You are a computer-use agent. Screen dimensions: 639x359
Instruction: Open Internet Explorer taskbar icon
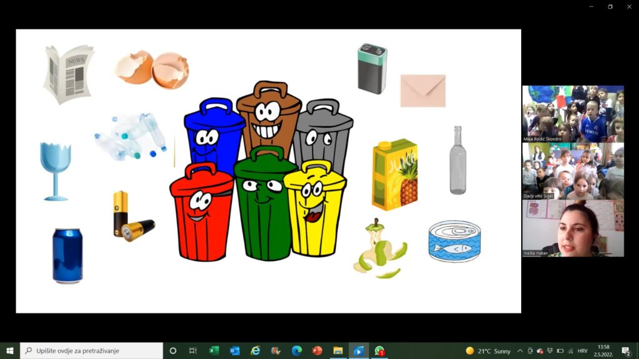(255, 351)
